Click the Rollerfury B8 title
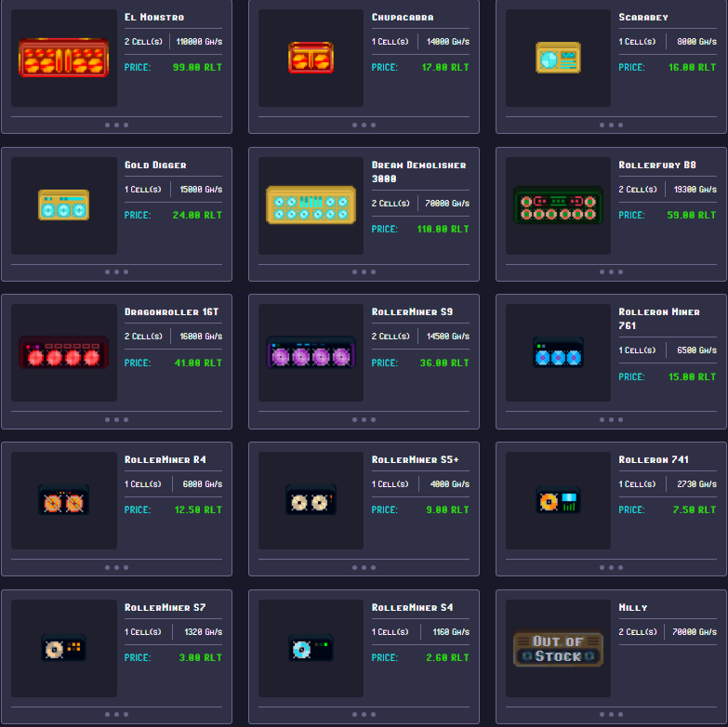The width and height of the screenshot is (728, 727). coord(657,165)
